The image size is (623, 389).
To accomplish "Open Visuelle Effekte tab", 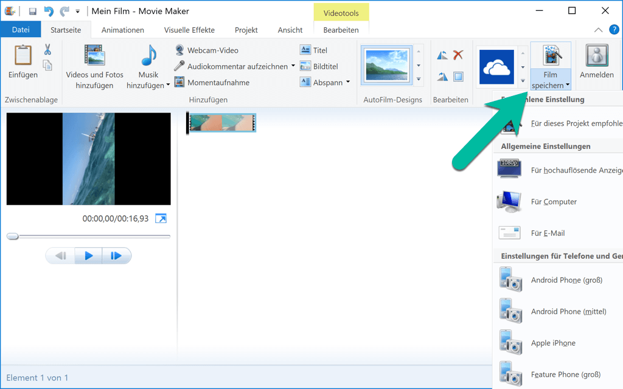I will [190, 30].
